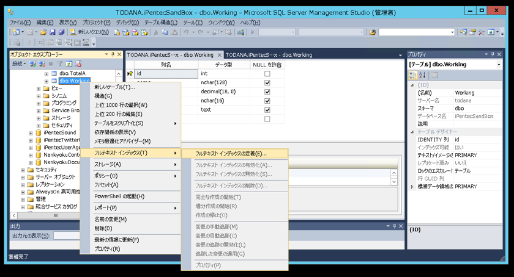Click the filter funnel icon in Object Explorer

(x=60, y=64)
